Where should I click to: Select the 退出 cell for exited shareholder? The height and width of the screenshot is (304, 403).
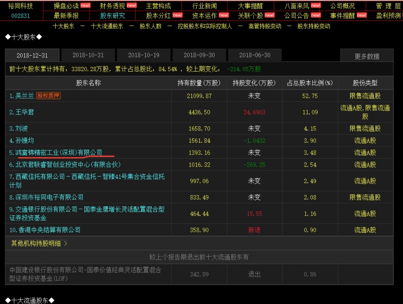tap(254, 274)
